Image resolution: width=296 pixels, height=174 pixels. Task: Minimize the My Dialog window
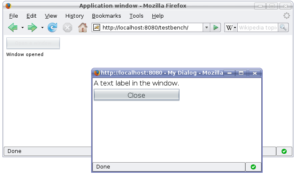229,73
